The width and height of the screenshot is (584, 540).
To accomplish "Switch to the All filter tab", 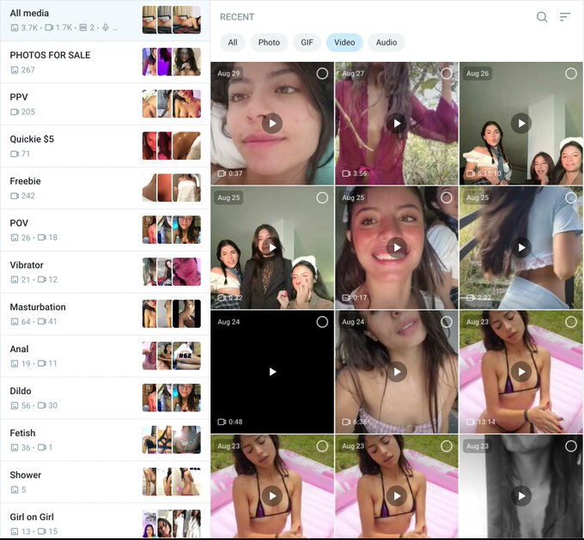I will [x=233, y=42].
